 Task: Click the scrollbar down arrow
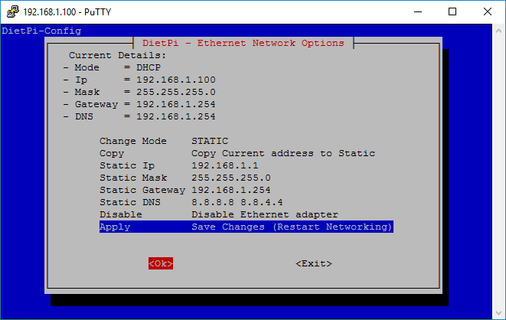click(498, 313)
